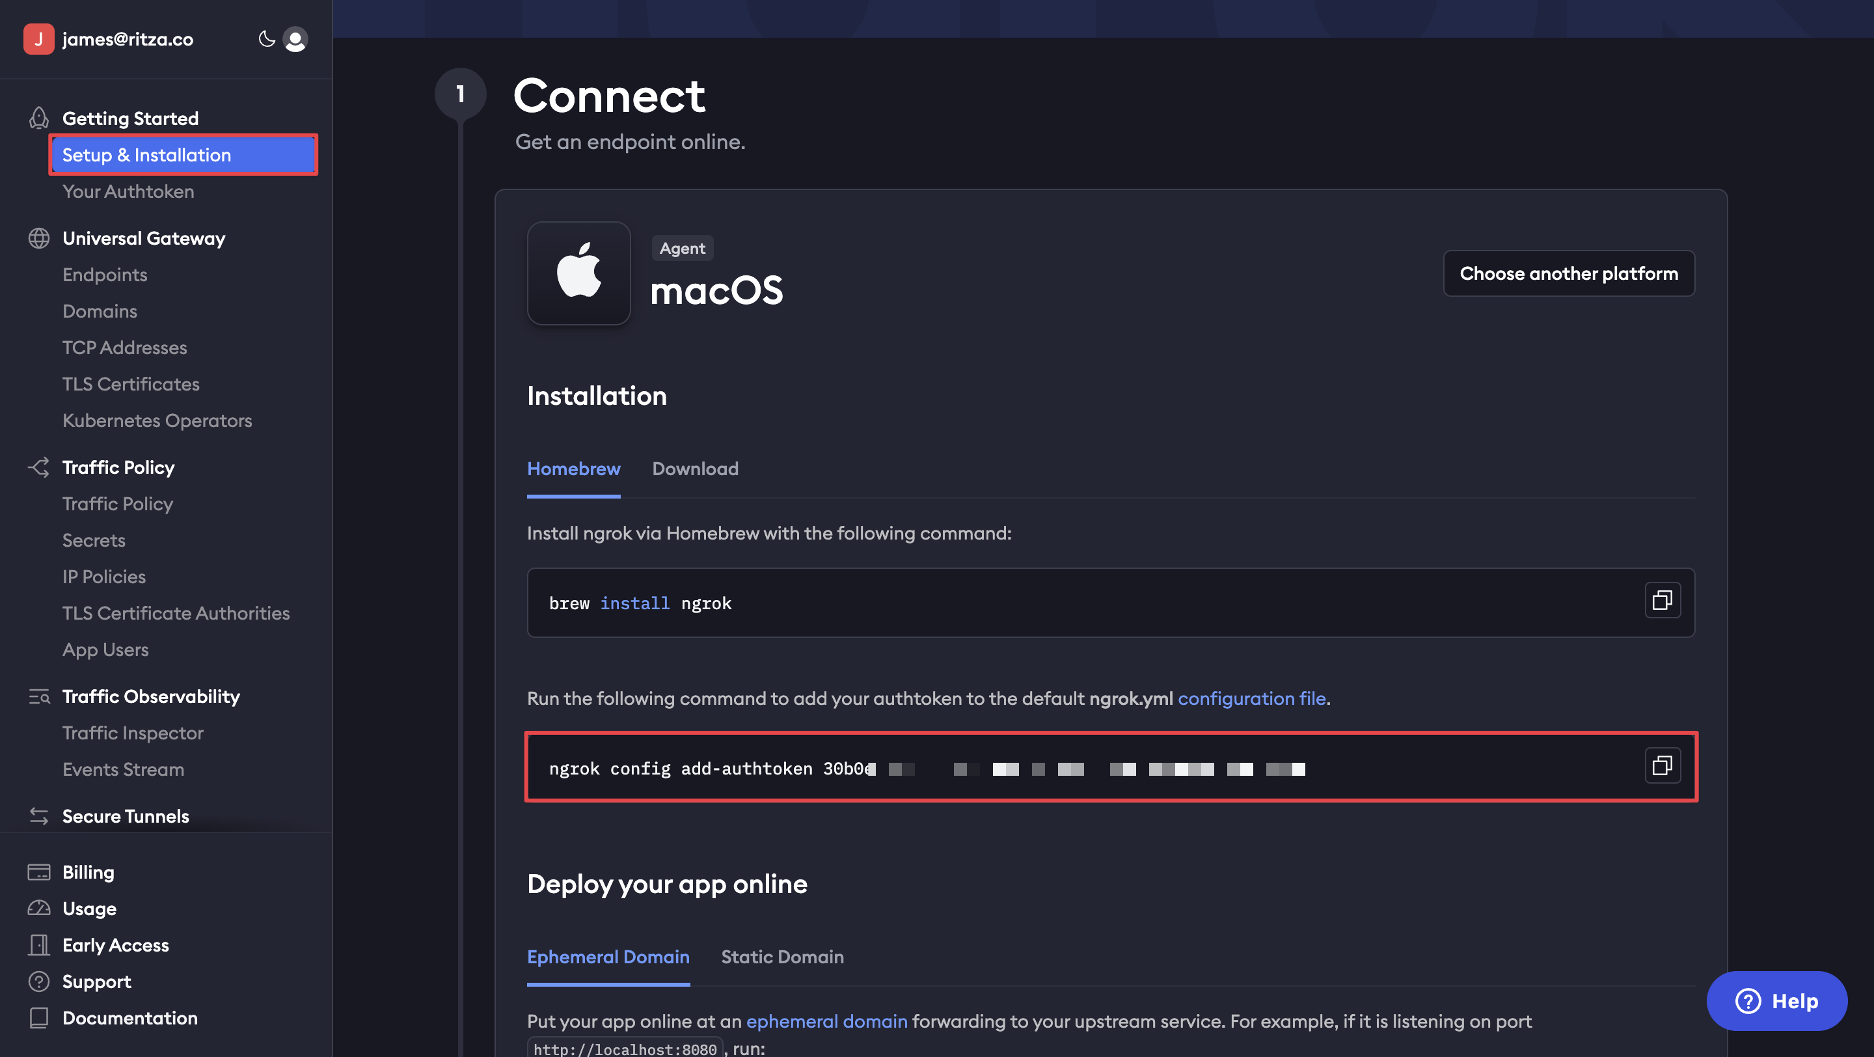Open App Users in sidebar
The height and width of the screenshot is (1057, 1874).
(105, 650)
